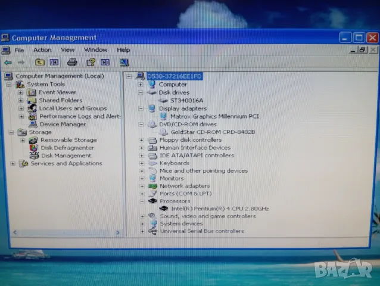Open the View menu
This screenshot has height=286, width=380.
point(68,50)
